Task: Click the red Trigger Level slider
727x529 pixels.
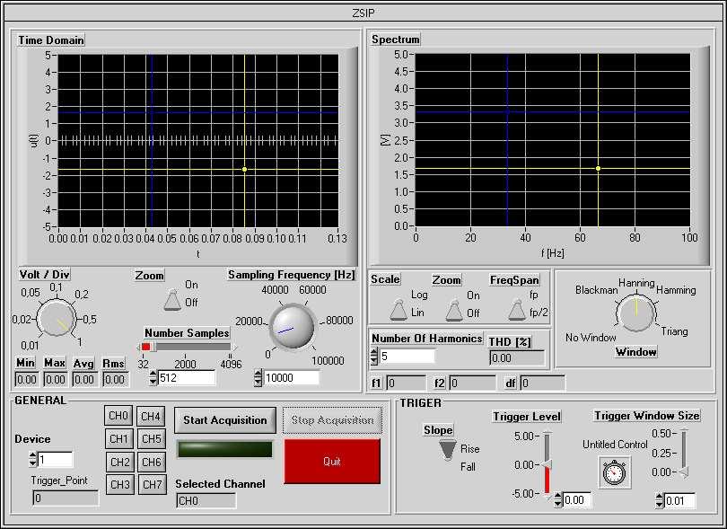Action: 547,465
